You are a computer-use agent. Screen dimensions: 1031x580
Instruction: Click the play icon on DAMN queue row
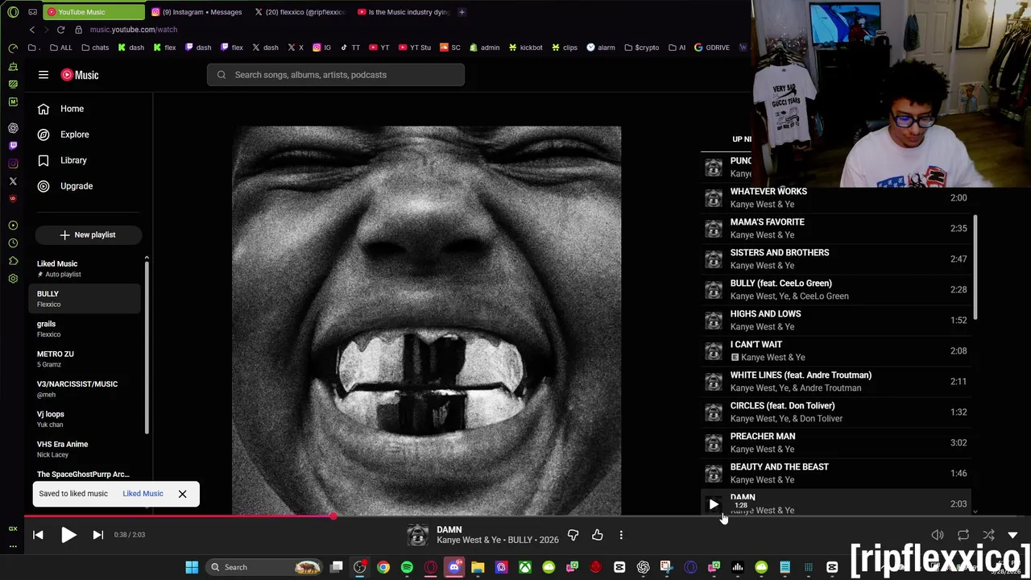(x=714, y=504)
